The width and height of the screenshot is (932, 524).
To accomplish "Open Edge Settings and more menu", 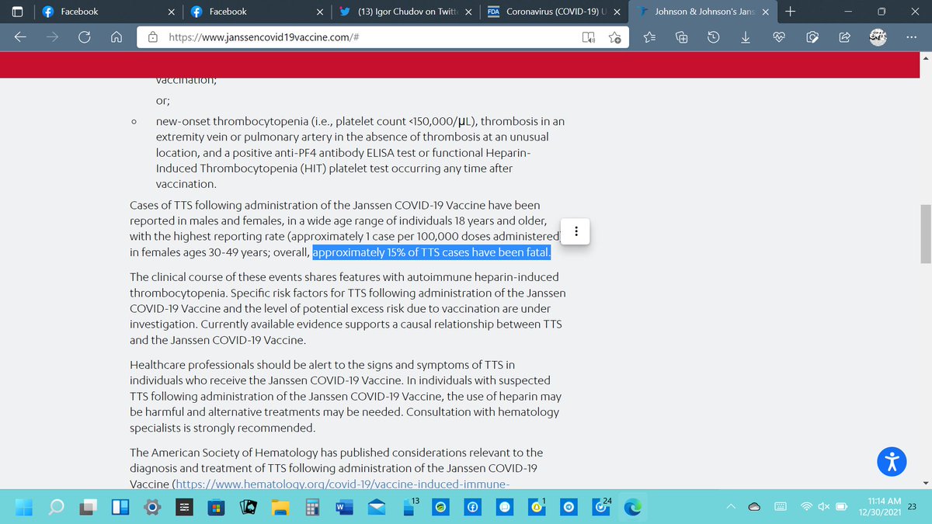I will pos(910,37).
